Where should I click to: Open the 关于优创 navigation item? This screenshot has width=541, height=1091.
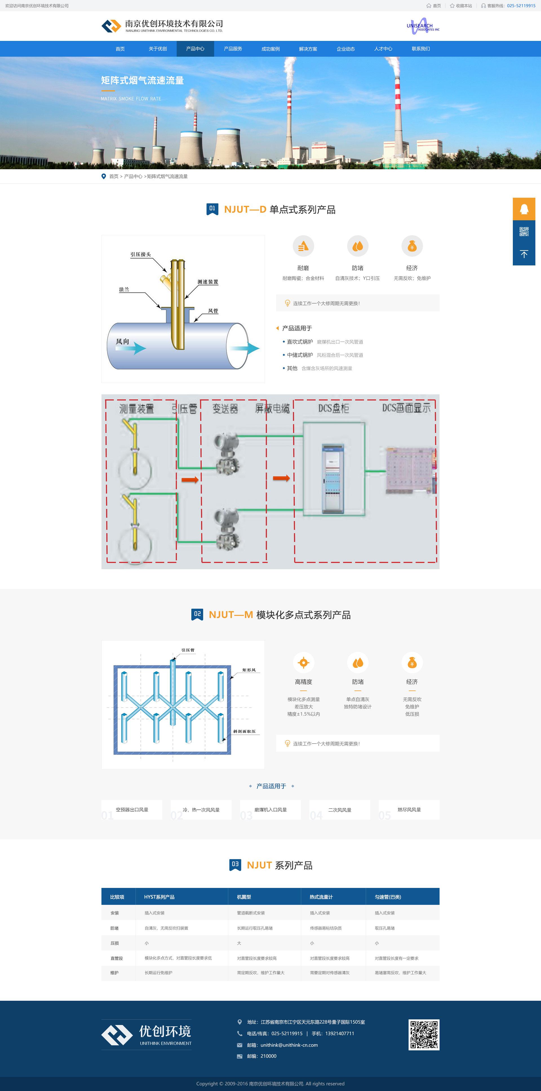pos(158,49)
